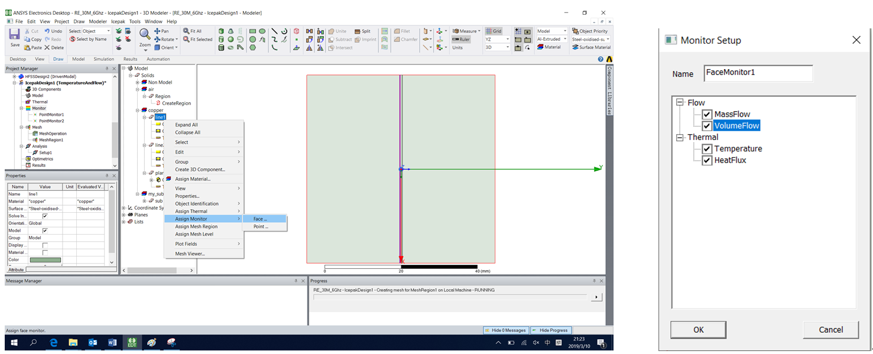873x354 pixels.
Task: Click Cancel in Monitor Setup dialog
Action: tap(831, 330)
